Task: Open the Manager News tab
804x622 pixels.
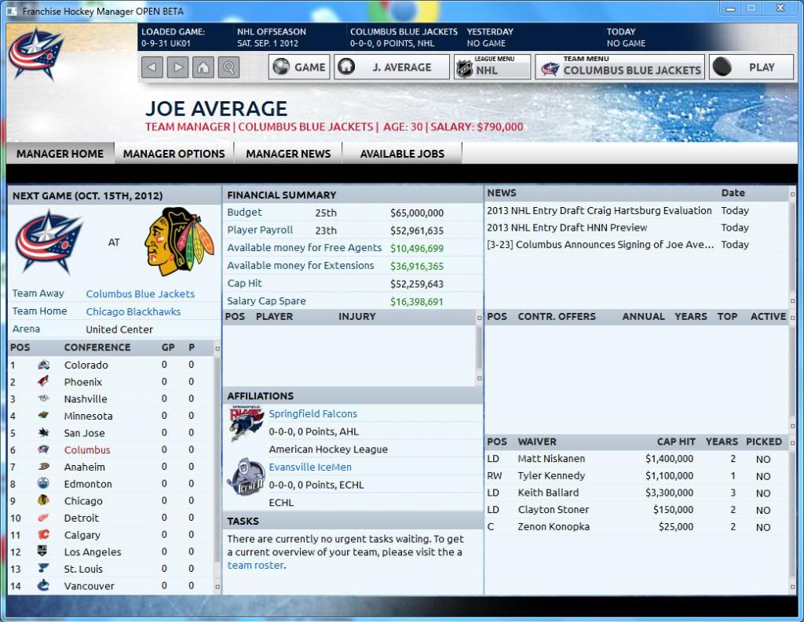Action: click(288, 154)
